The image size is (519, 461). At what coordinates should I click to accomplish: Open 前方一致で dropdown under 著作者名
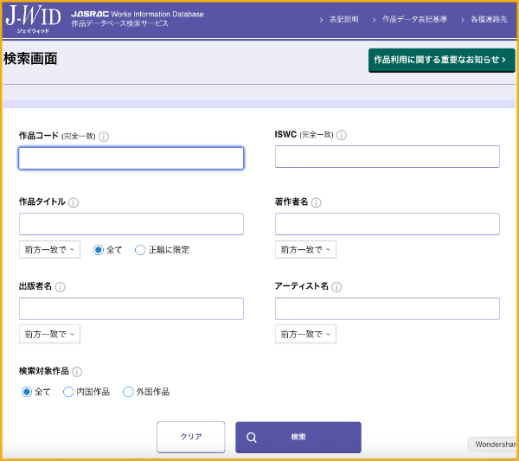305,250
